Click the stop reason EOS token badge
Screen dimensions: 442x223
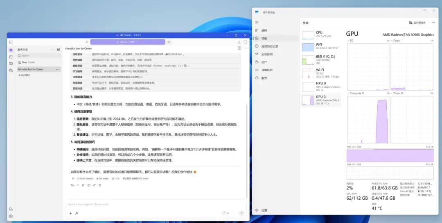tap(135, 179)
